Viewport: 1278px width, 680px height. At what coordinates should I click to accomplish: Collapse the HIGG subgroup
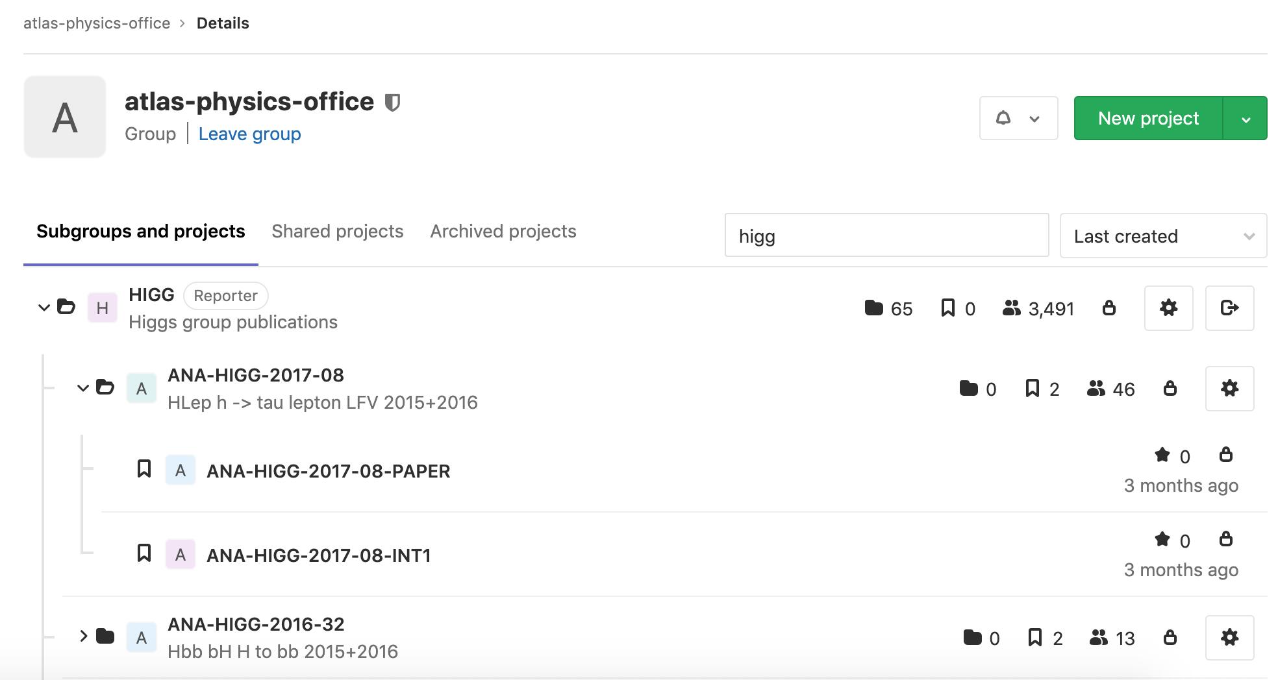click(x=44, y=308)
